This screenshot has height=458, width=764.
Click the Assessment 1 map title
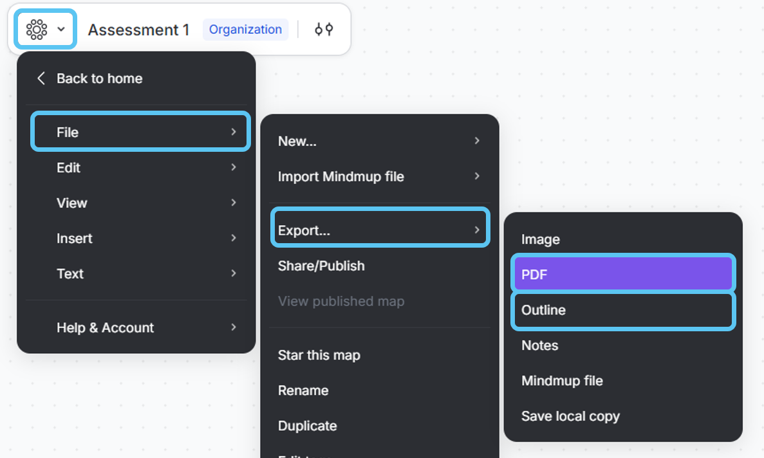[x=138, y=30]
